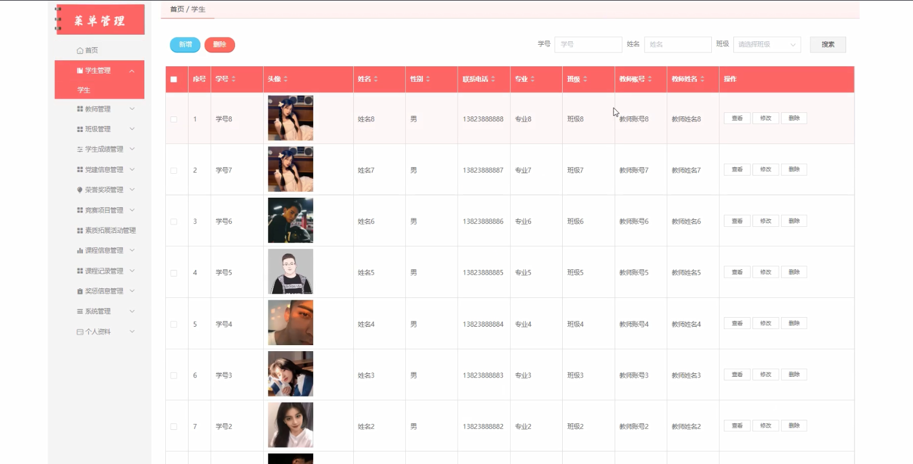Sort by 姓名 column arrows
Screen dimensions: 913x464
click(x=376, y=79)
